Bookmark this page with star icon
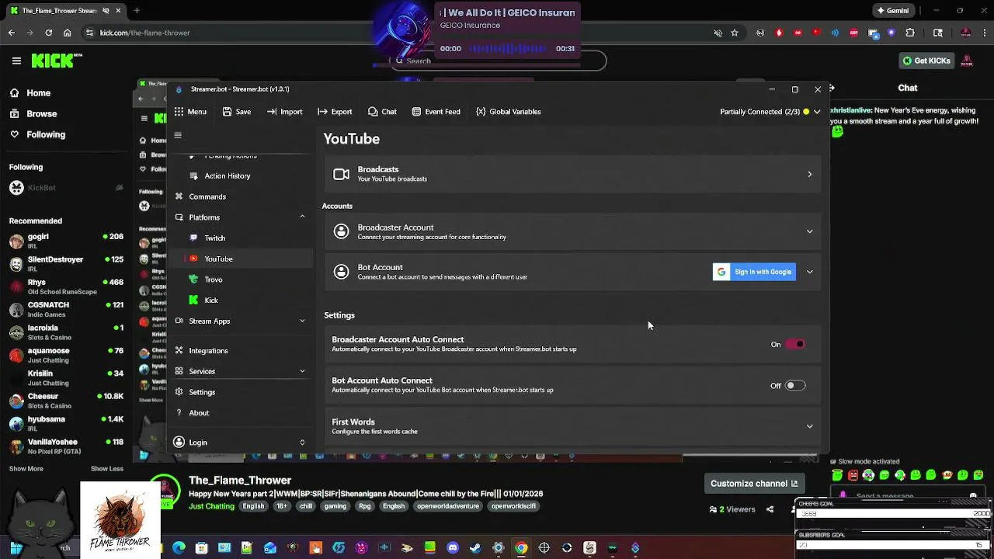Image resolution: width=994 pixels, height=559 pixels. pos(735,33)
